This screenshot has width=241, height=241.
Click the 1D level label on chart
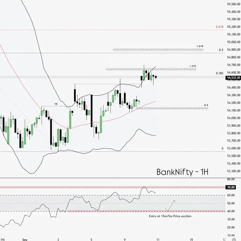pos(56,104)
